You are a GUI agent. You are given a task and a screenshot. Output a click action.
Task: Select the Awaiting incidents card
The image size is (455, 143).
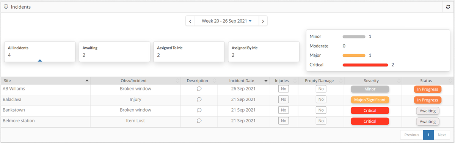pos(114,52)
